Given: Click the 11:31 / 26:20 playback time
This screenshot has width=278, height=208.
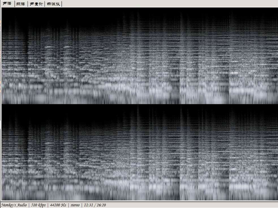Looking at the screenshot, I should tap(95, 205).
